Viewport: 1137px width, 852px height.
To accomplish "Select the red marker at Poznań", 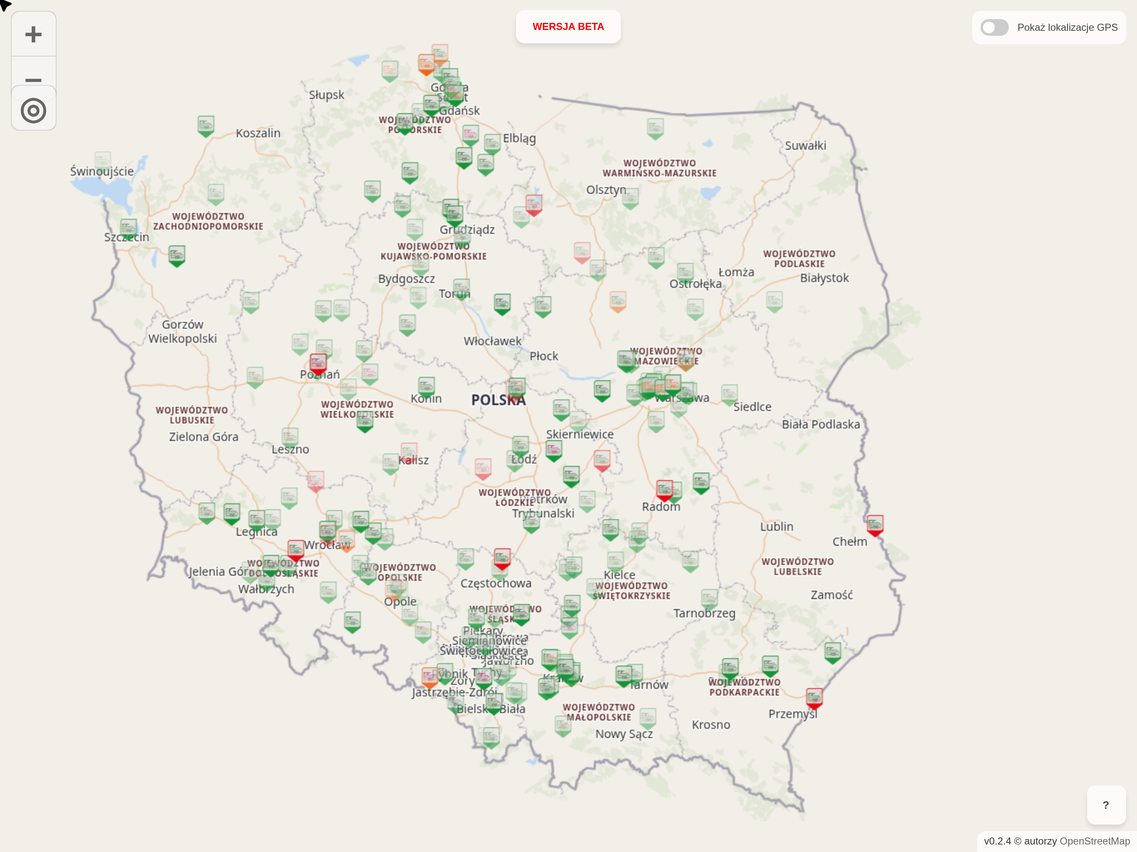I will click(318, 363).
